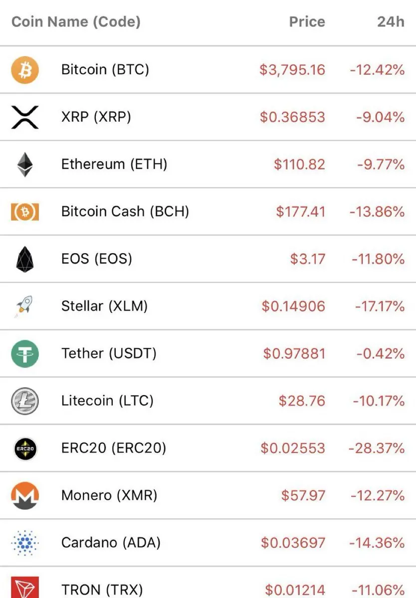Sort by the Price column header
The width and height of the screenshot is (416, 598).
pos(307,22)
